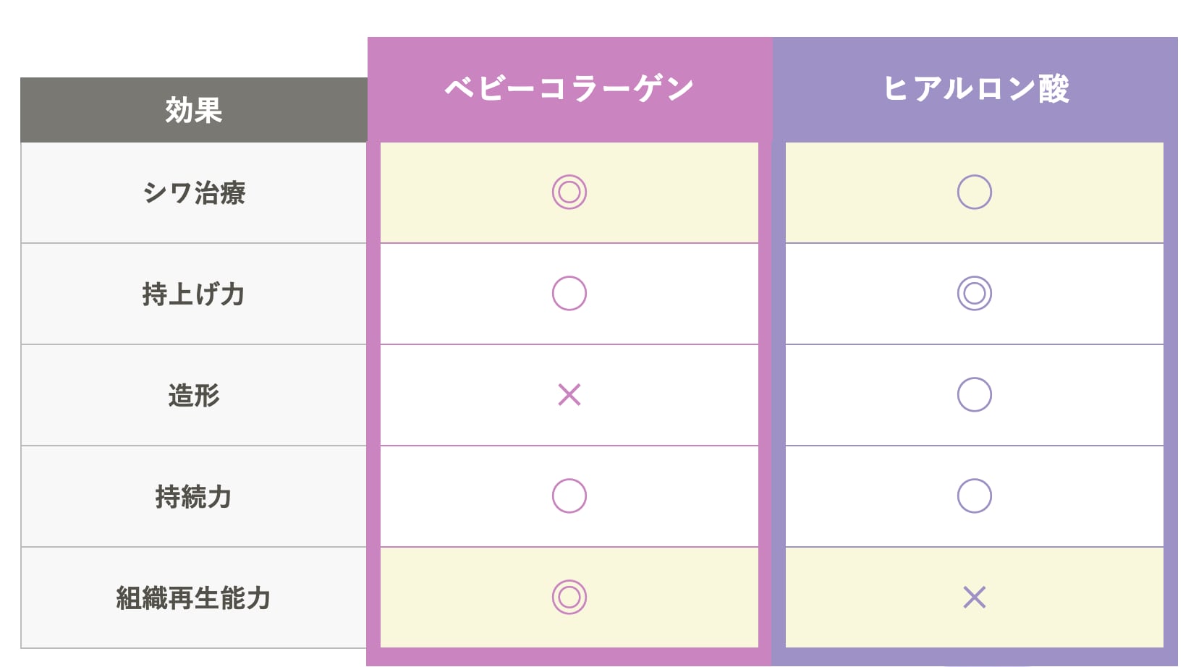This screenshot has width=1191, height=667.
Task: Click the pink bottom border of ベビーコラーゲン column
Action: (569, 657)
